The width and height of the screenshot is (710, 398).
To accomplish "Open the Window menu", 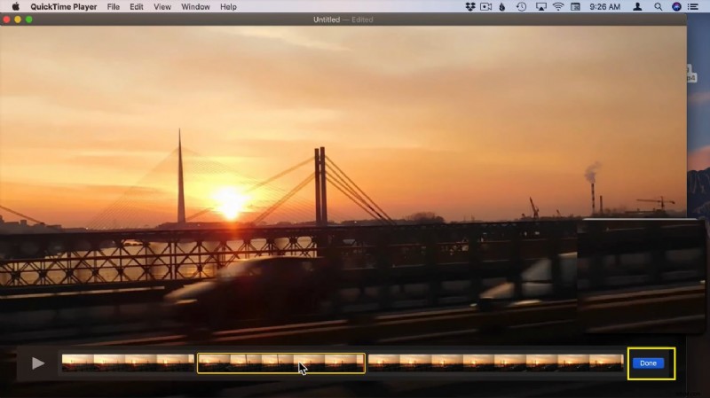I will tap(195, 6).
